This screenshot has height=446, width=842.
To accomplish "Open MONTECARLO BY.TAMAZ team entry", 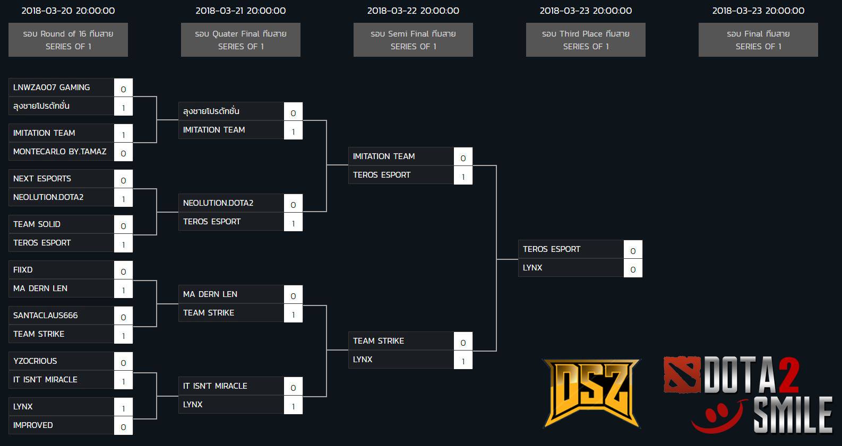I will tap(61, 152).
